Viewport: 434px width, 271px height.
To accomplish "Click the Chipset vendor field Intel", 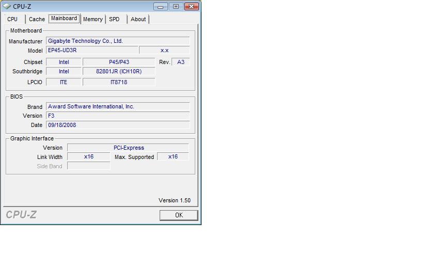I will click(x=64, y=62).
